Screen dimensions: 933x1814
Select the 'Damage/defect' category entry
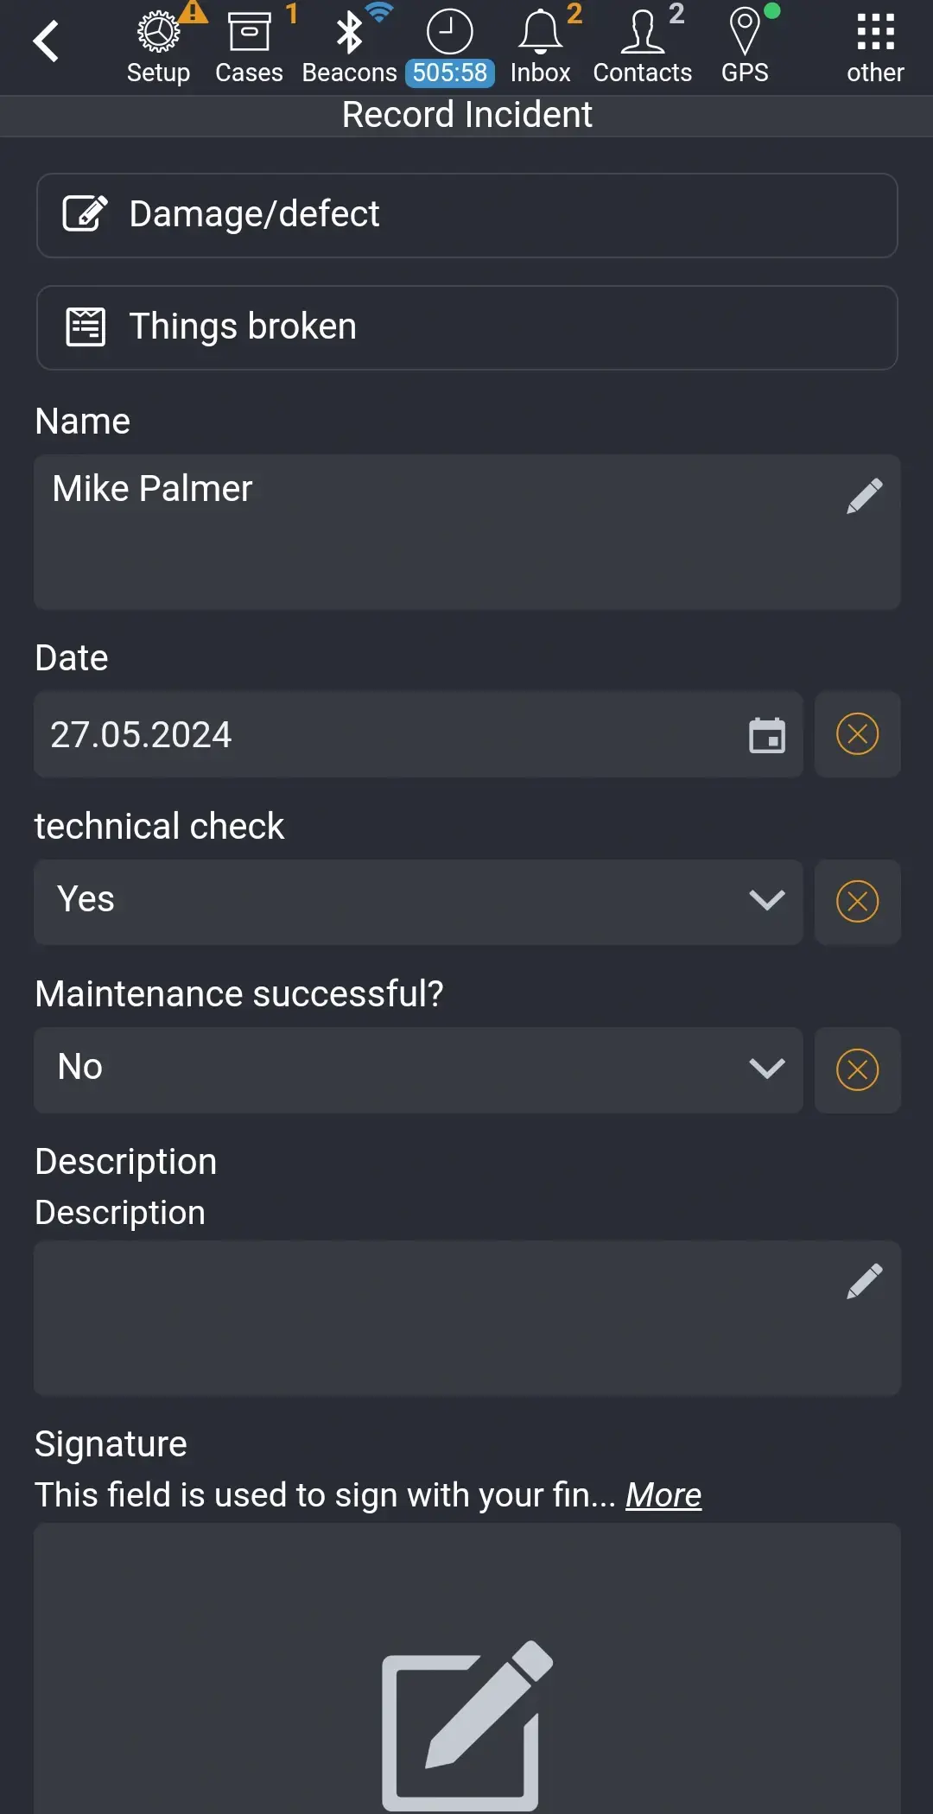(x=466, y=214)
